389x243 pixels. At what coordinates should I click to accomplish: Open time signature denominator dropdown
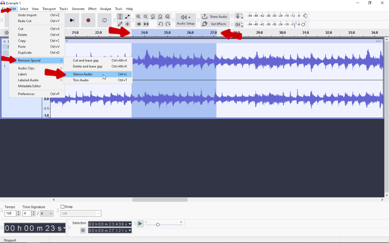51,214
